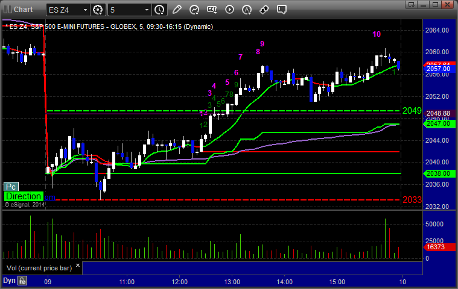Click the 11:00 time axis label
This screenshot has height=289, width=458.
pyautogui.click(x=127, y=282)
